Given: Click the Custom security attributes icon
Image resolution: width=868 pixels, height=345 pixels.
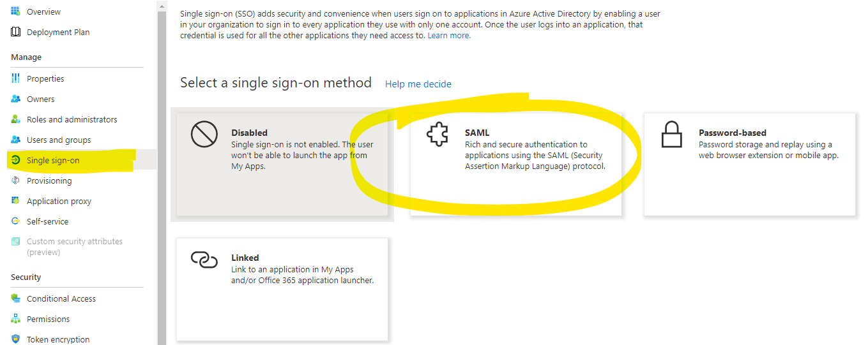Looking at the screenshot, I should click(x=15, y=242).
